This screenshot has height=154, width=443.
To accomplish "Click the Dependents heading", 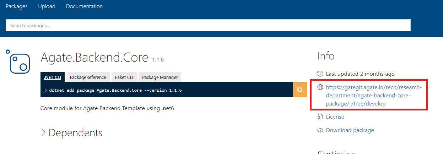I will click(75, 133).
